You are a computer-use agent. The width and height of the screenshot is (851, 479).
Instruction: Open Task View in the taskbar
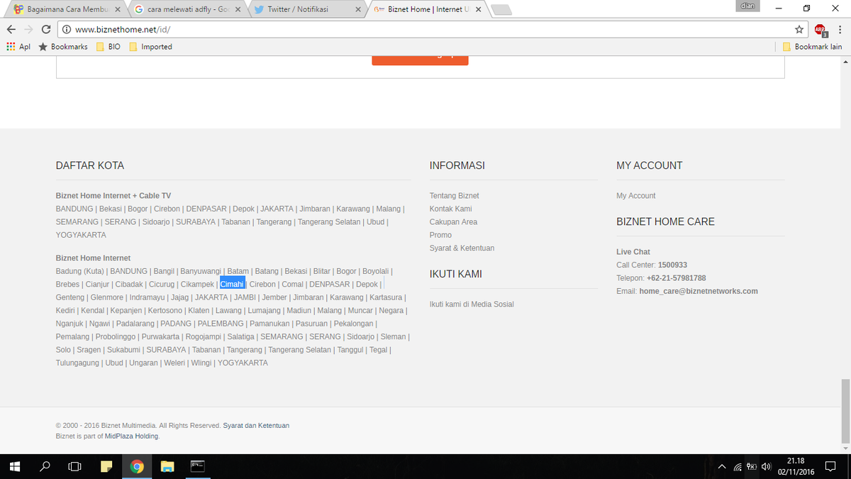[x=74, y=466]
